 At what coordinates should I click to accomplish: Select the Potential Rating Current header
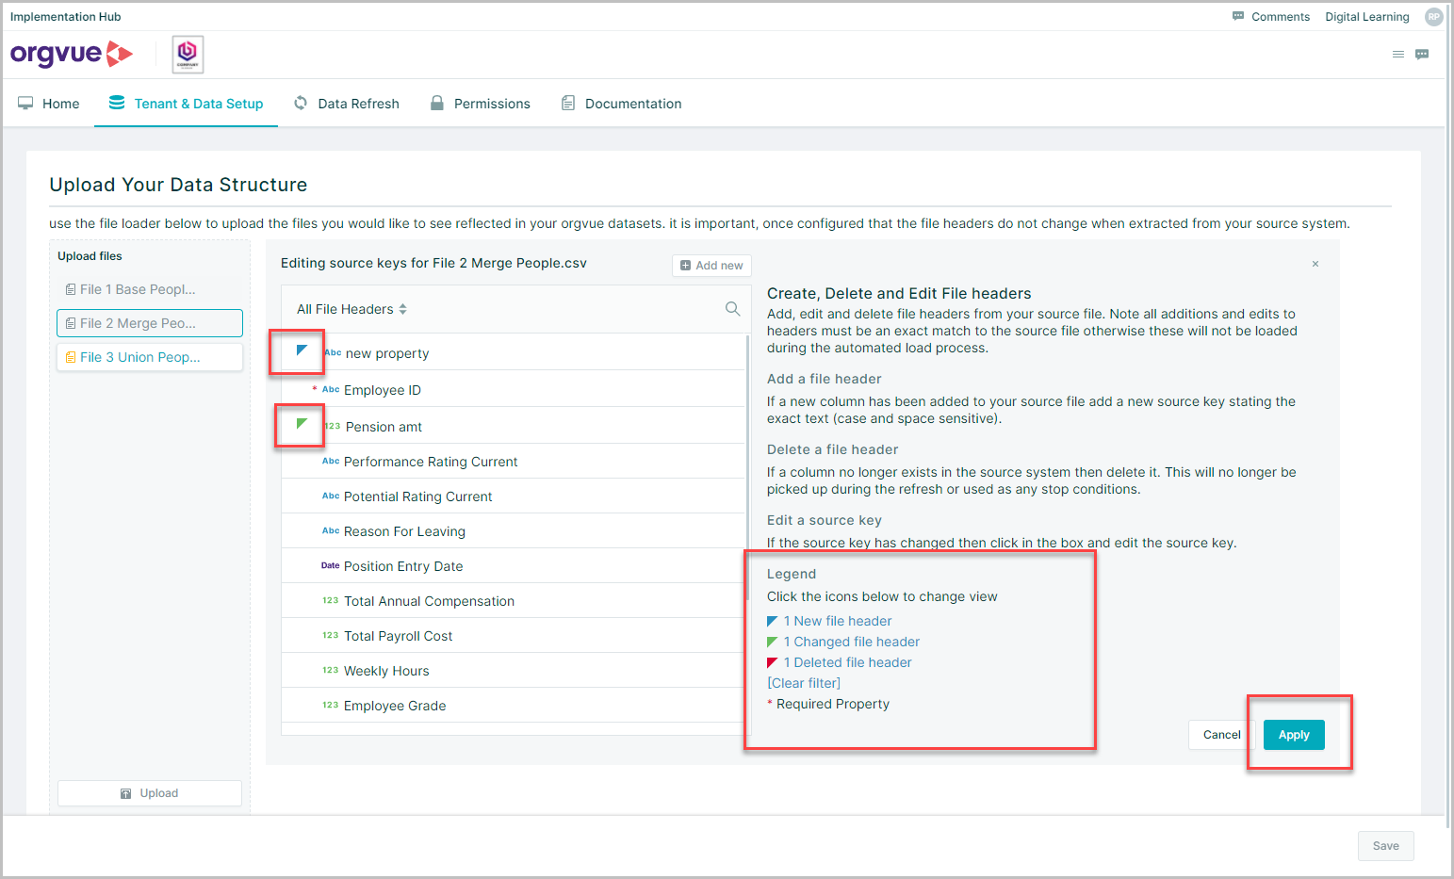(513, 496)
